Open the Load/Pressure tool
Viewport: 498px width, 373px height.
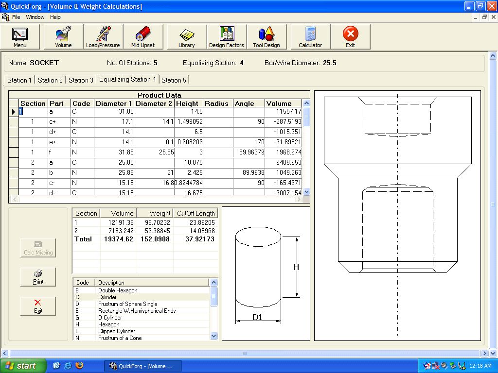pos(103,37)
